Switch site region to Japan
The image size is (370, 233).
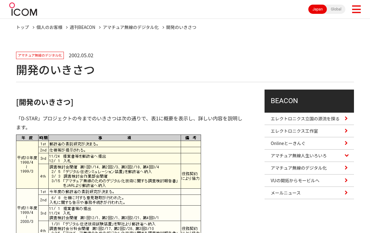pyautogui.click(x=318, y=9)
